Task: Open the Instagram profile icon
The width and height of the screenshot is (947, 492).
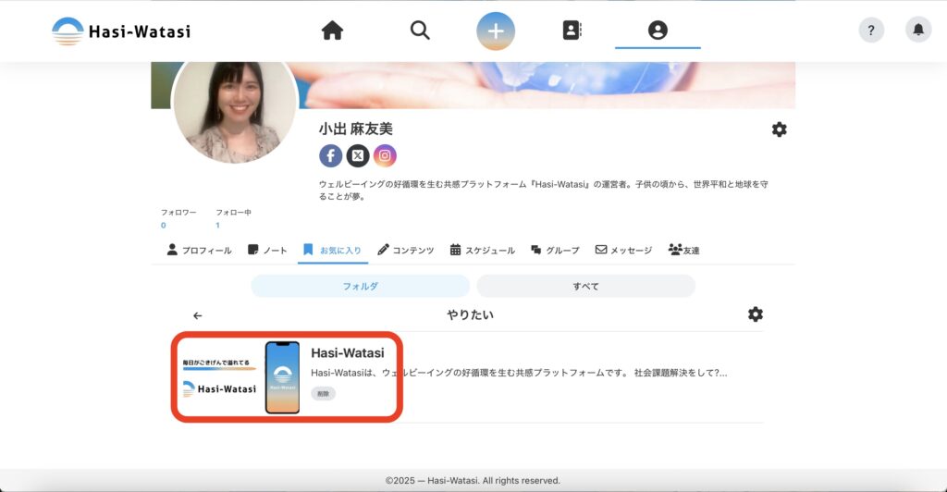Action: coord(385,156)
